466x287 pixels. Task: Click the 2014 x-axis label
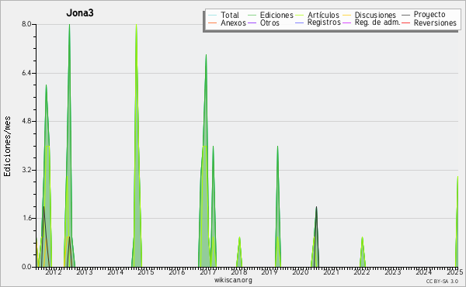click(x=115, y=271)
